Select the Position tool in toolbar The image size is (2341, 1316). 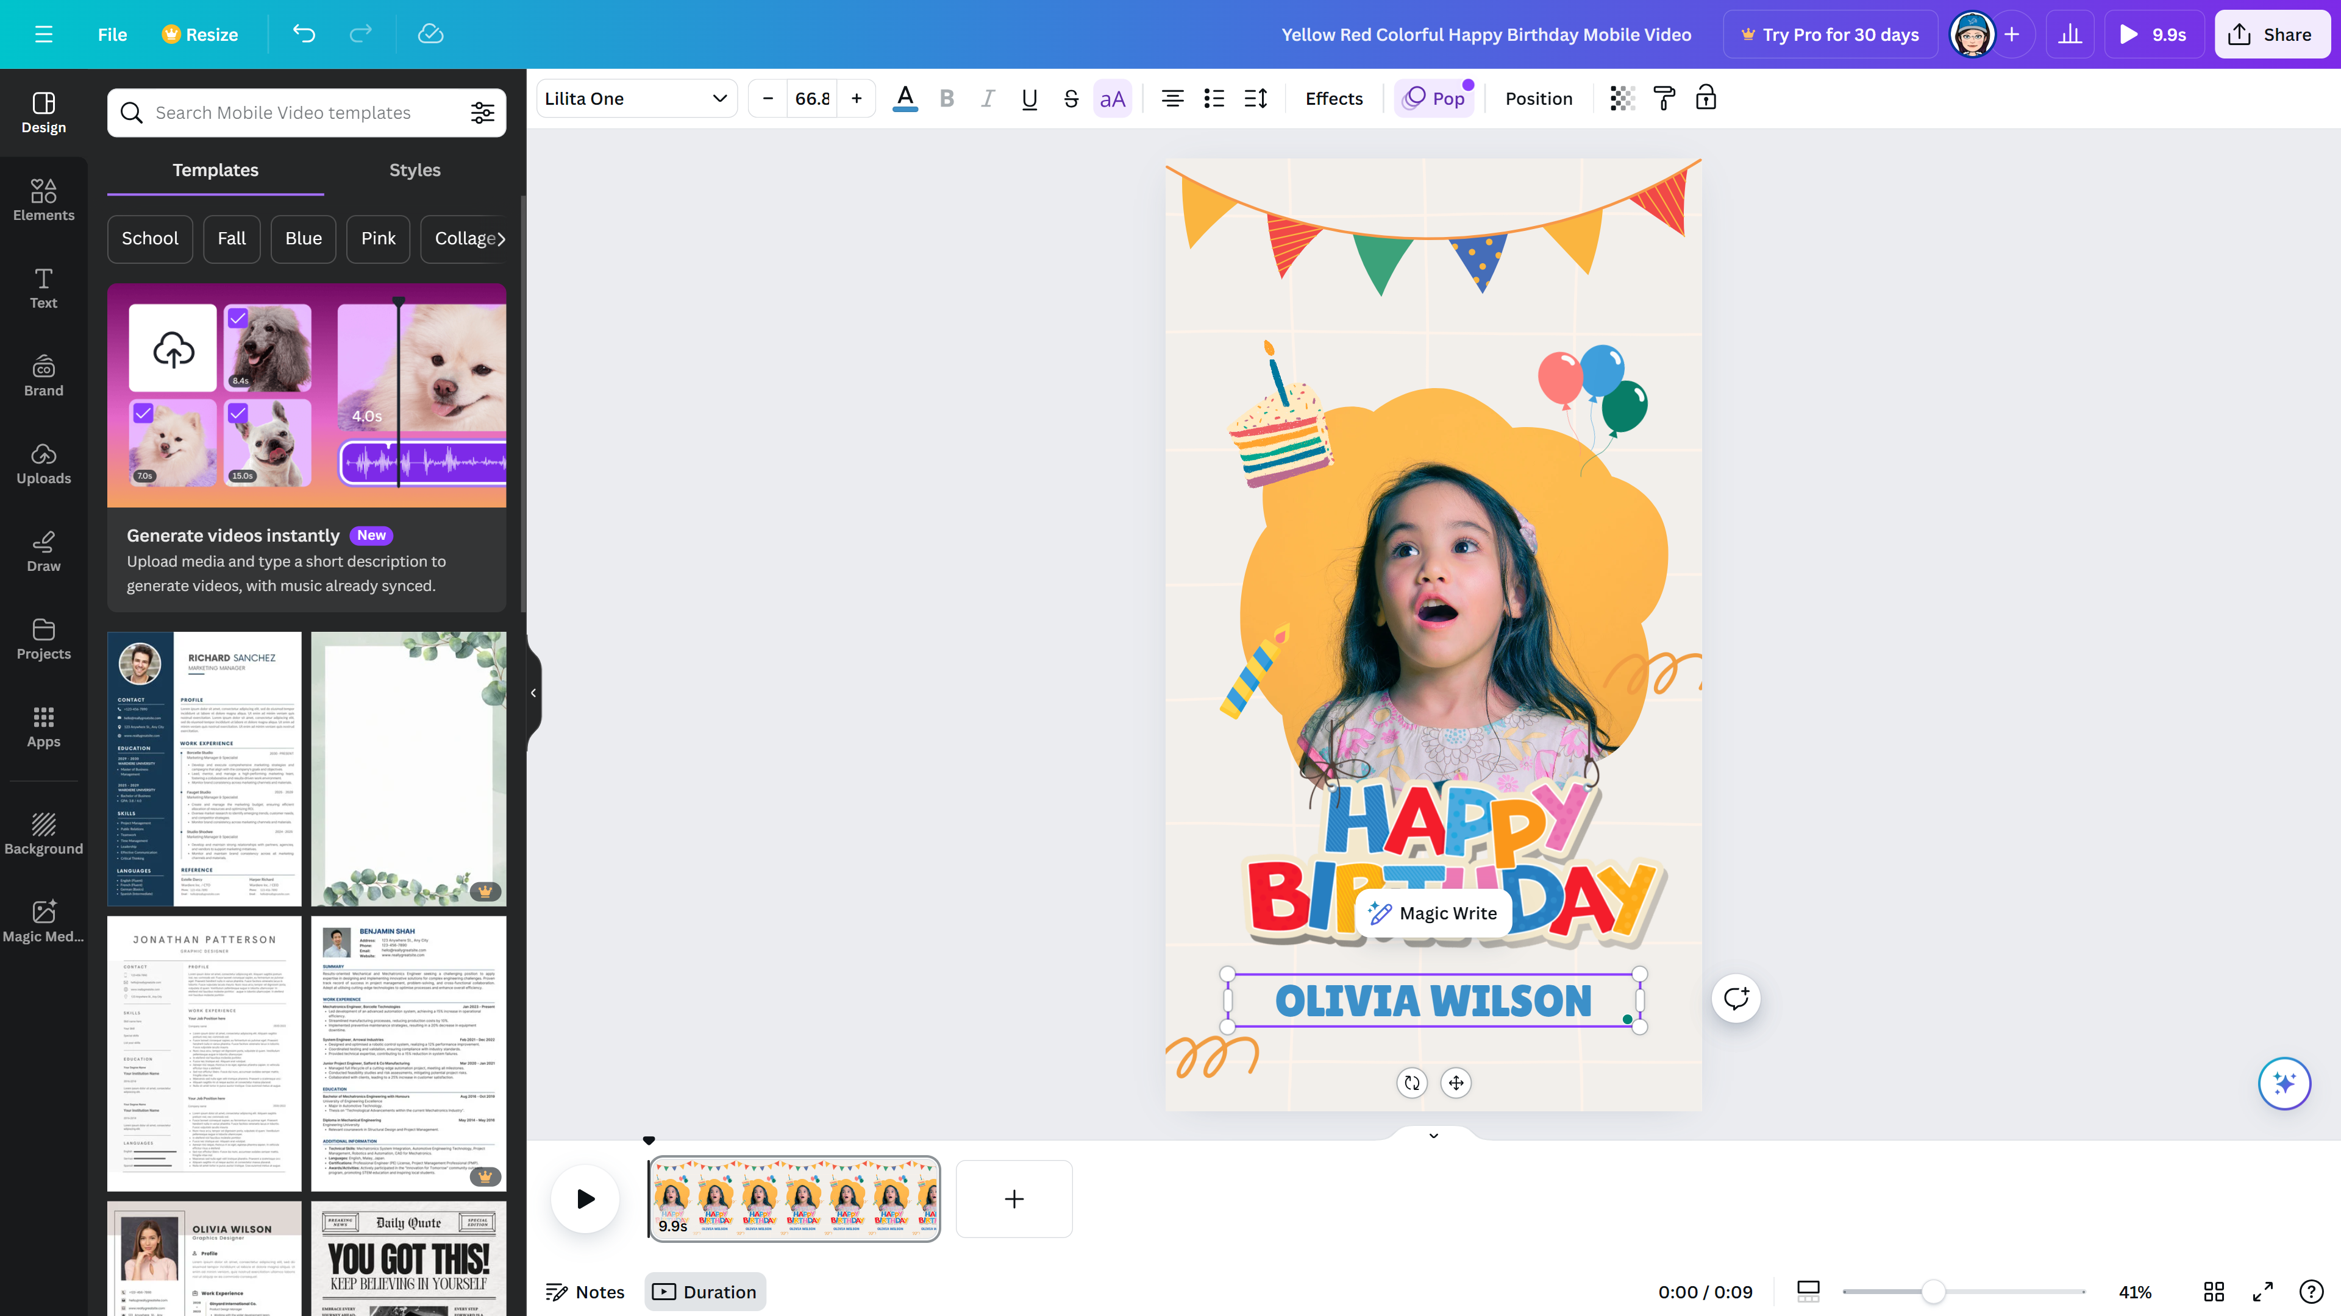pyautogui.click(x=1539, y=98)
